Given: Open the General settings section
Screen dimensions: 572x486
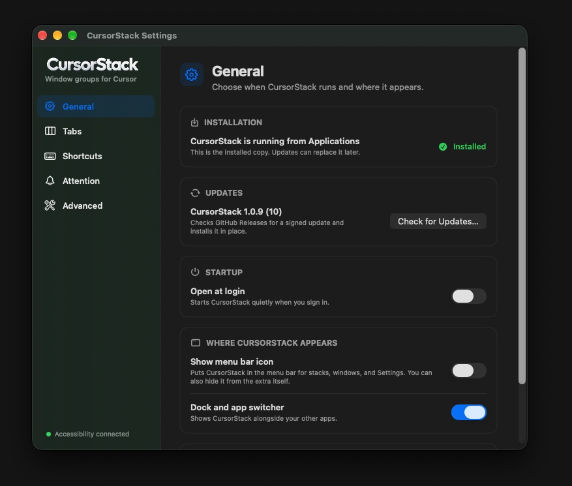Looking at the screenshot, I should (x=96, y=106).
